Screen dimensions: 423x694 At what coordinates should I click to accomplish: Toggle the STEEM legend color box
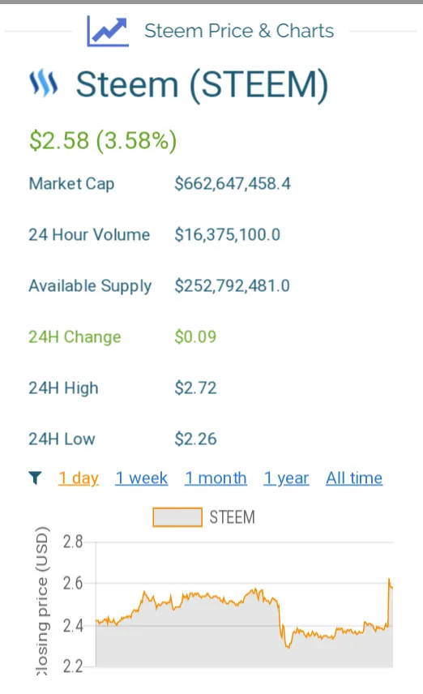(177, 517)
